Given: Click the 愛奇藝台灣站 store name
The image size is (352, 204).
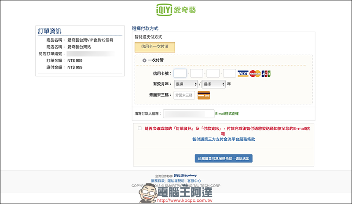Looking at the screenshot, I should [79, 47].
